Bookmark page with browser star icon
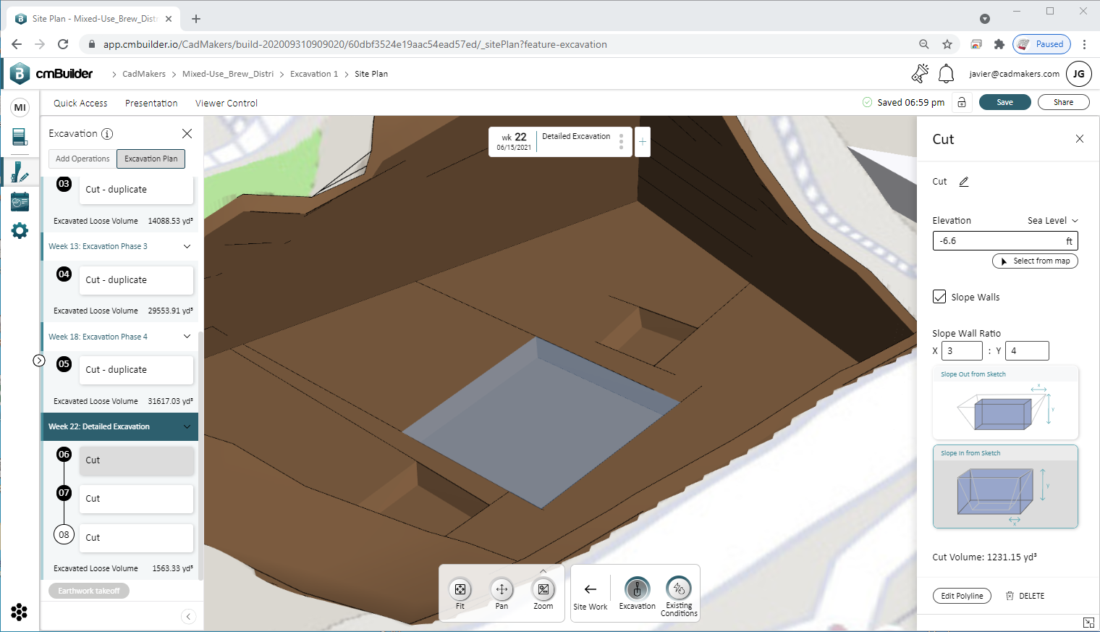This screenshot has width=1100, height=632. 947,44
